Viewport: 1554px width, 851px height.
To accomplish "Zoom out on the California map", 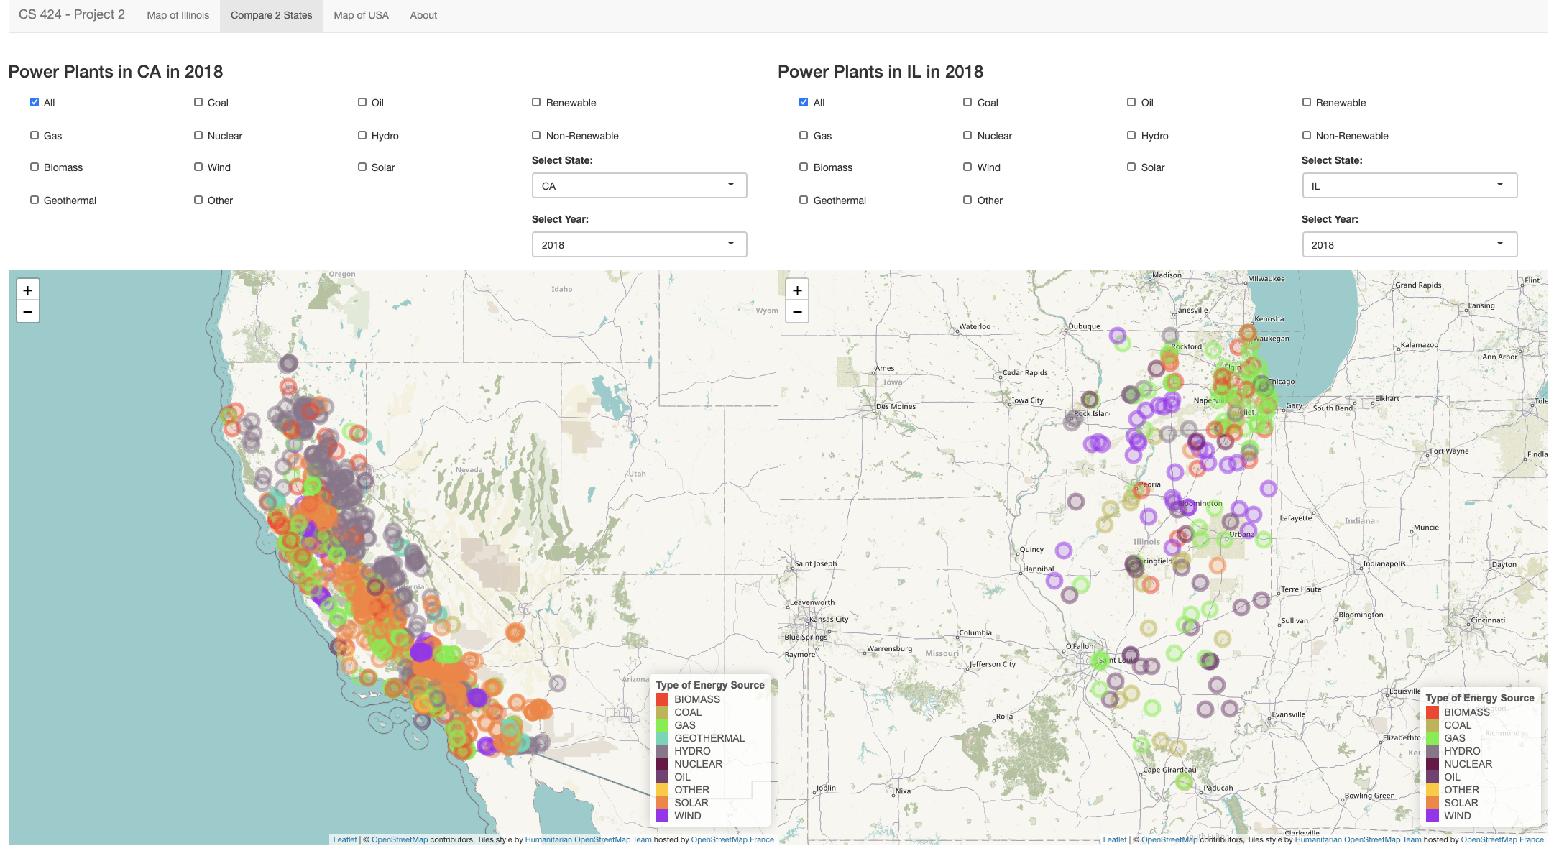I will pyautogui.click(x=27, y=312).
